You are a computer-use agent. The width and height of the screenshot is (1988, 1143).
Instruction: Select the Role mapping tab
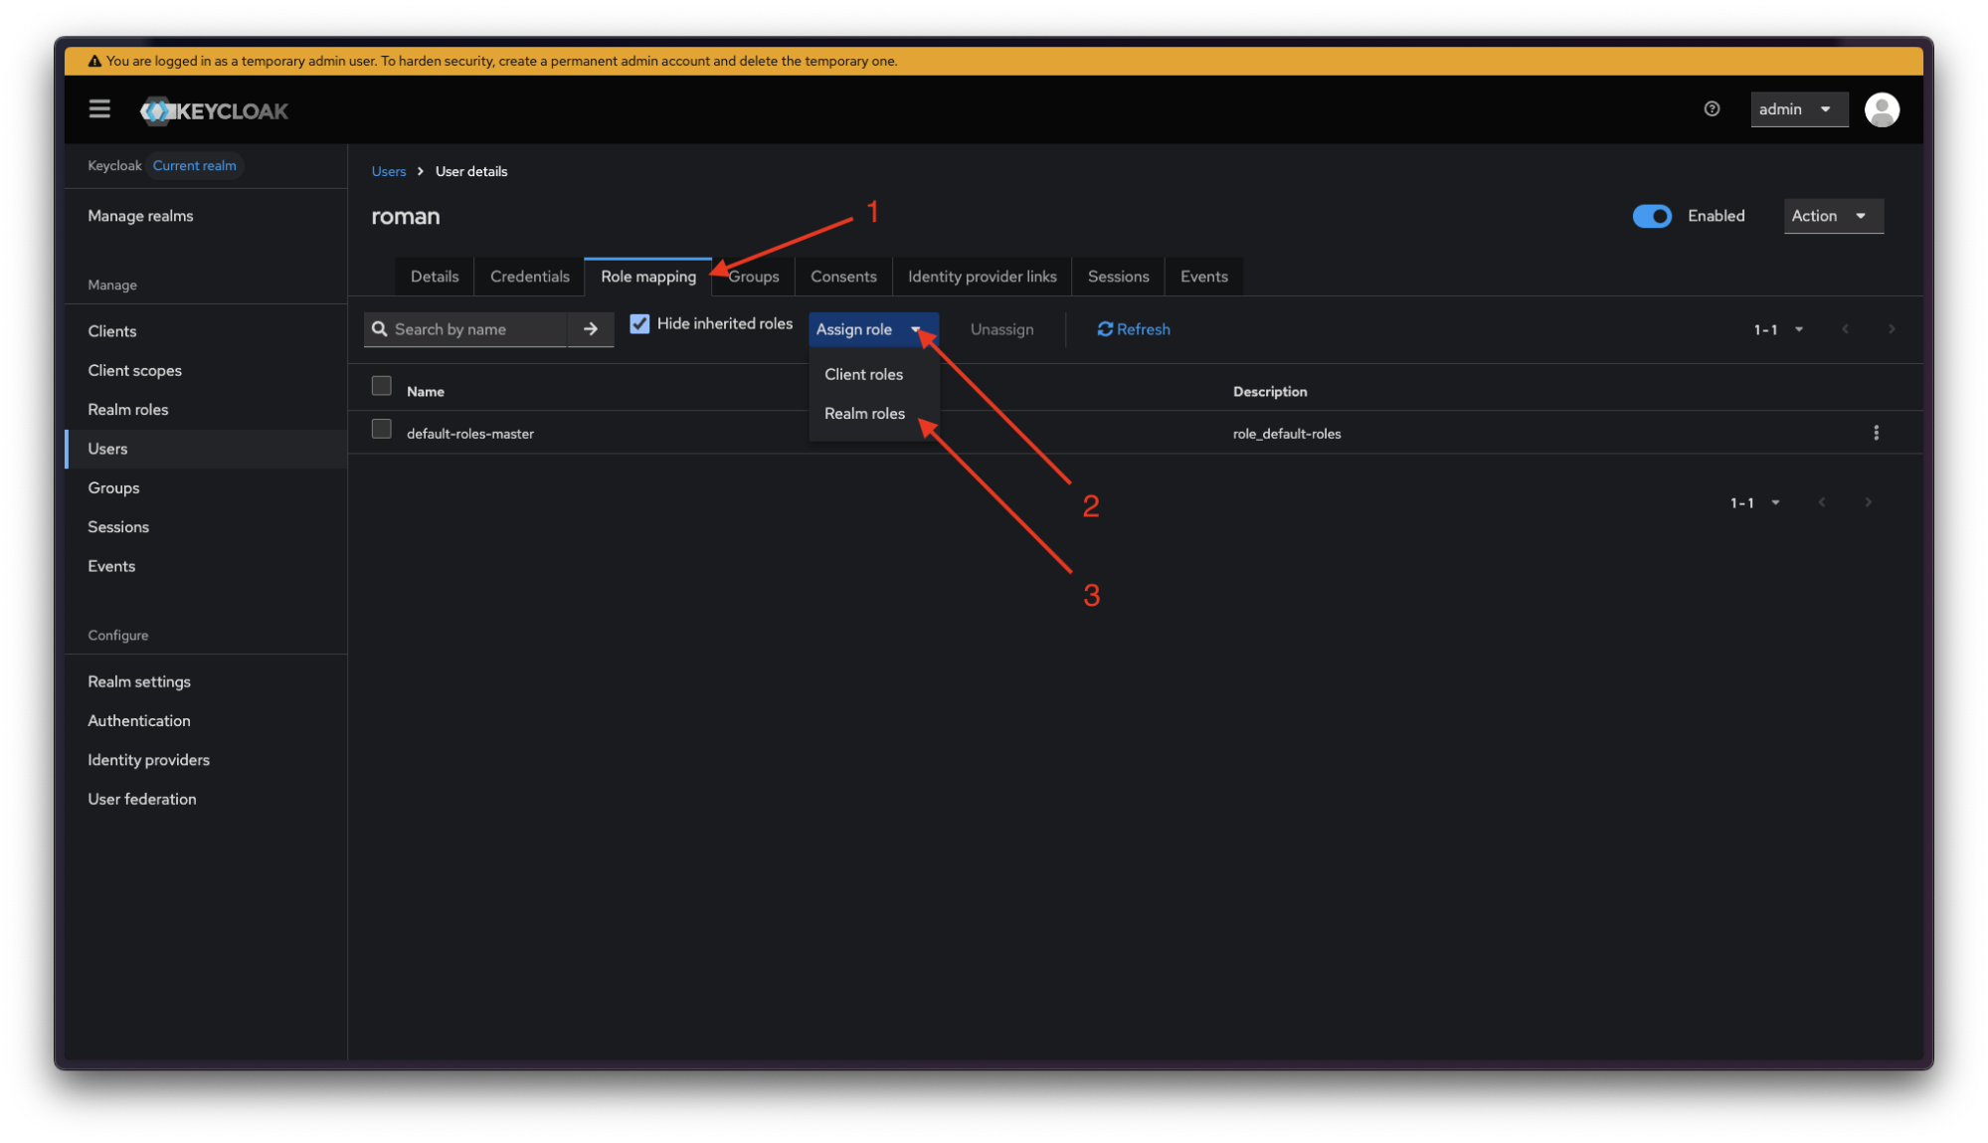pos(648,277)
